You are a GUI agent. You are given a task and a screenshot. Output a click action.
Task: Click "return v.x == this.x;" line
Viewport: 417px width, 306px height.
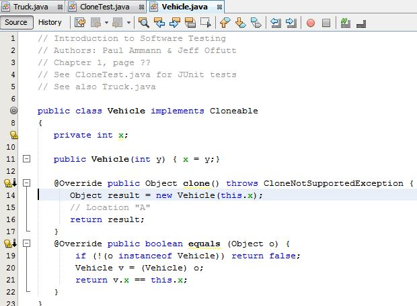click(x=131, y=280)
